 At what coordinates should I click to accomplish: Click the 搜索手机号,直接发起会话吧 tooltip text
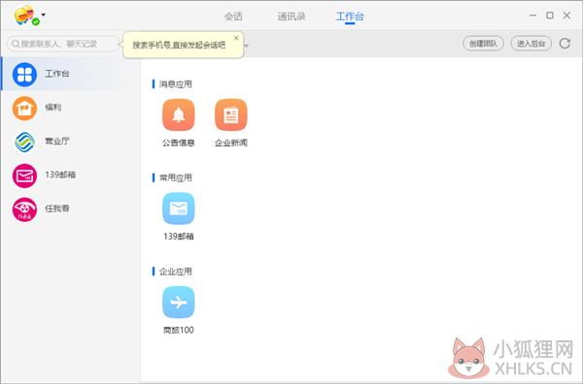pyautogui.click(x=179, y=46)
